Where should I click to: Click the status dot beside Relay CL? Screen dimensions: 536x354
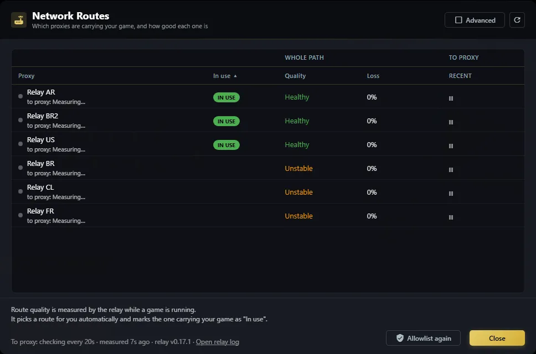(20, 191)
